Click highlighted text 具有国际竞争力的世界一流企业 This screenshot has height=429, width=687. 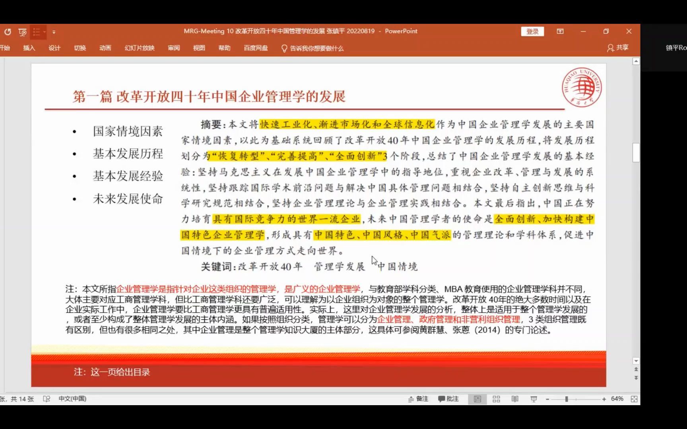(x=287, y=219)
